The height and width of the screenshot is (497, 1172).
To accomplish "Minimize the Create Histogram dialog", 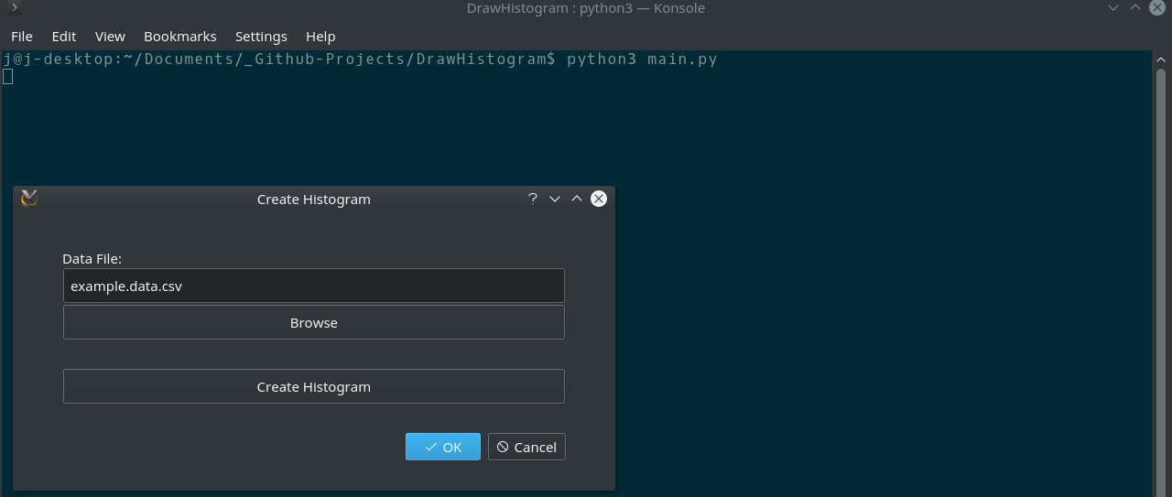I will [555, 199].
